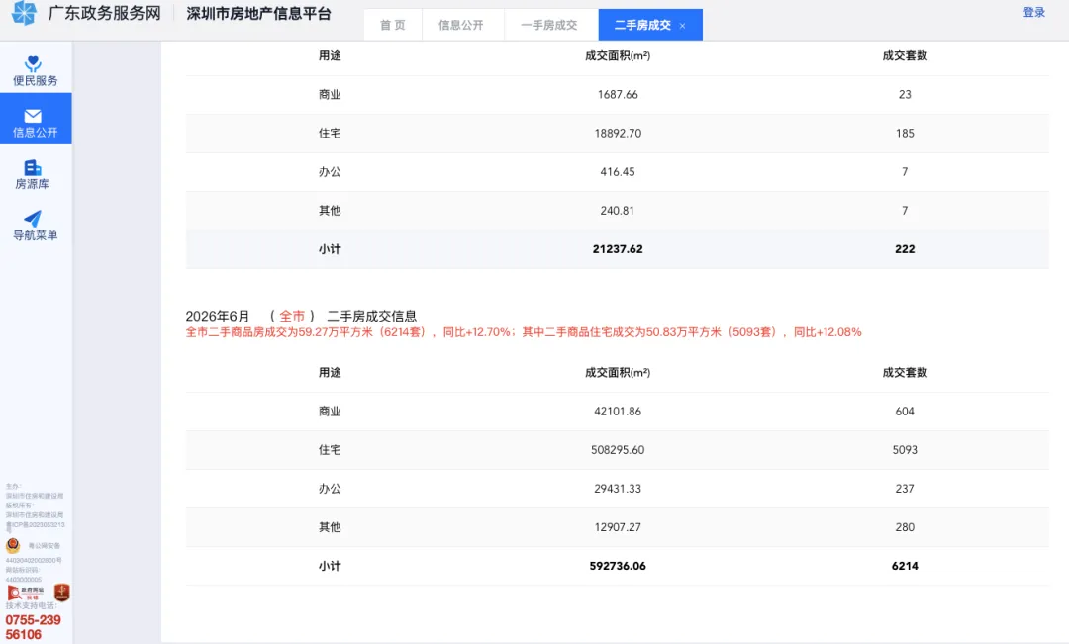The image size is (1069, 644).
Task: Click the red summary sentence with 59.27万平方米
Action: point(524,332)
